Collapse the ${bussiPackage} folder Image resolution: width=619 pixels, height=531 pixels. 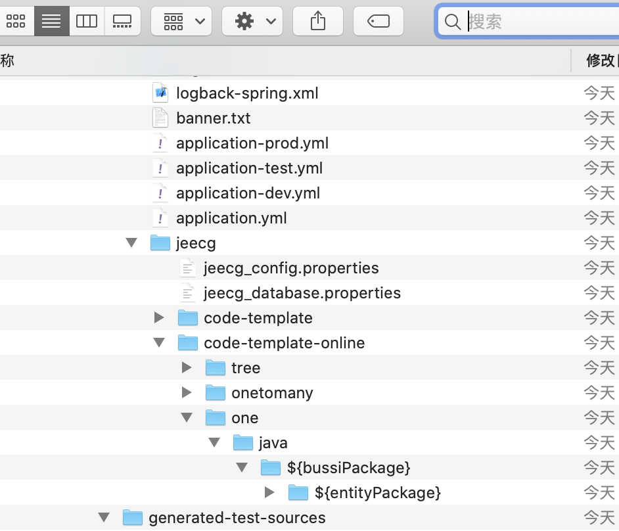pos(242,467)
